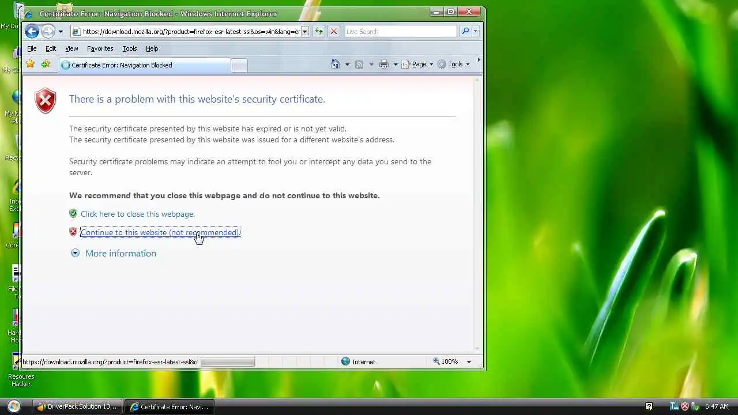738x415 pixels.
Task: Click the green shield icon beside close link
Action: point(73,213)
